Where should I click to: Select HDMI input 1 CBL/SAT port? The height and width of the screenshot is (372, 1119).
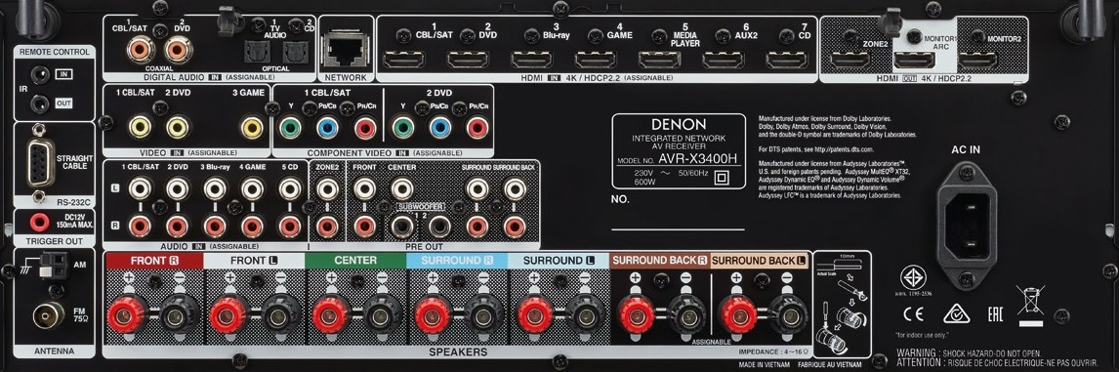pyautogui.click(x=403, y=60)
